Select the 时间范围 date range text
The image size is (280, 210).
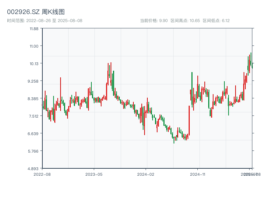[x=44, y=21]
